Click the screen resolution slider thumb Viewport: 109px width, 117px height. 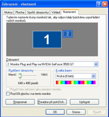20,76
